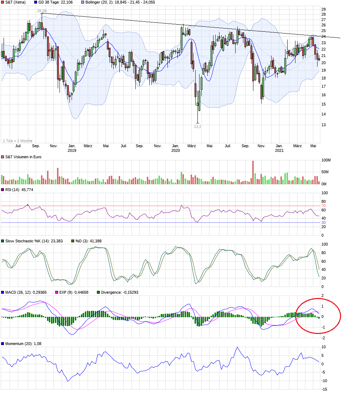
Task: Click the RSI 70 threshold line
Action: [x=160, y=206]
